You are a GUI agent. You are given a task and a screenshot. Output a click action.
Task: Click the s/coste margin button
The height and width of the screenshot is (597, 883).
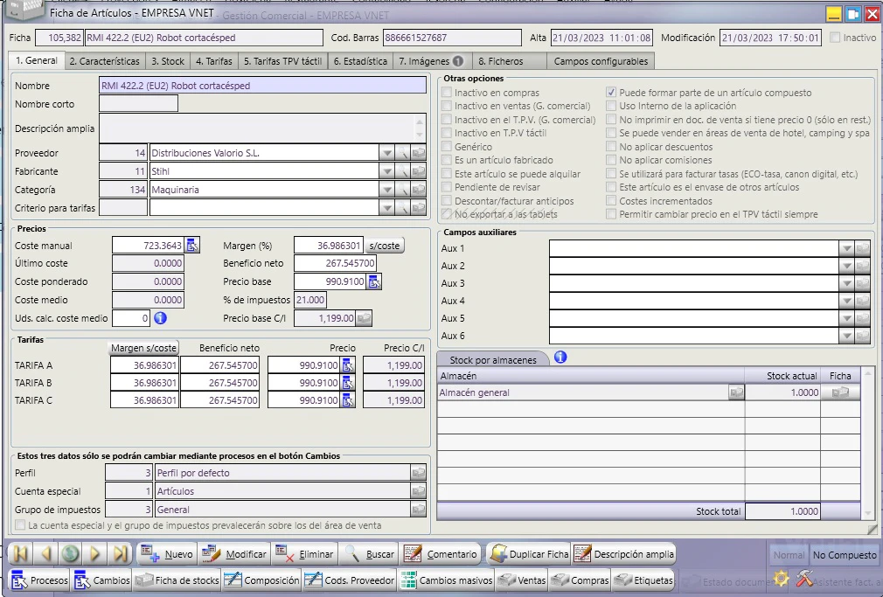point(385,246)
